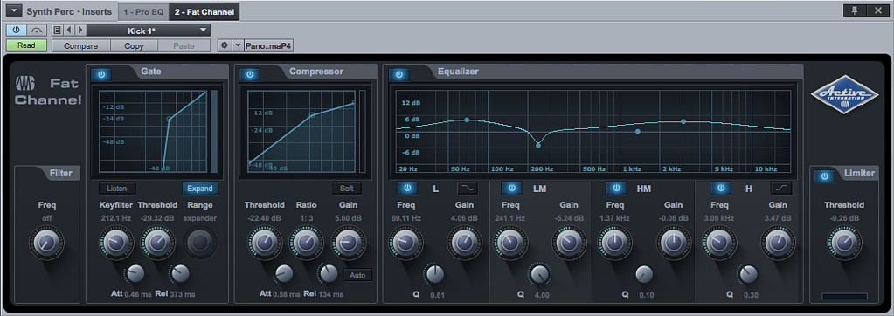The width and height of the screenshot is (894, 316).
Task: Open the Kick 1* preset dropdown
Action: (x=149, y=31)
